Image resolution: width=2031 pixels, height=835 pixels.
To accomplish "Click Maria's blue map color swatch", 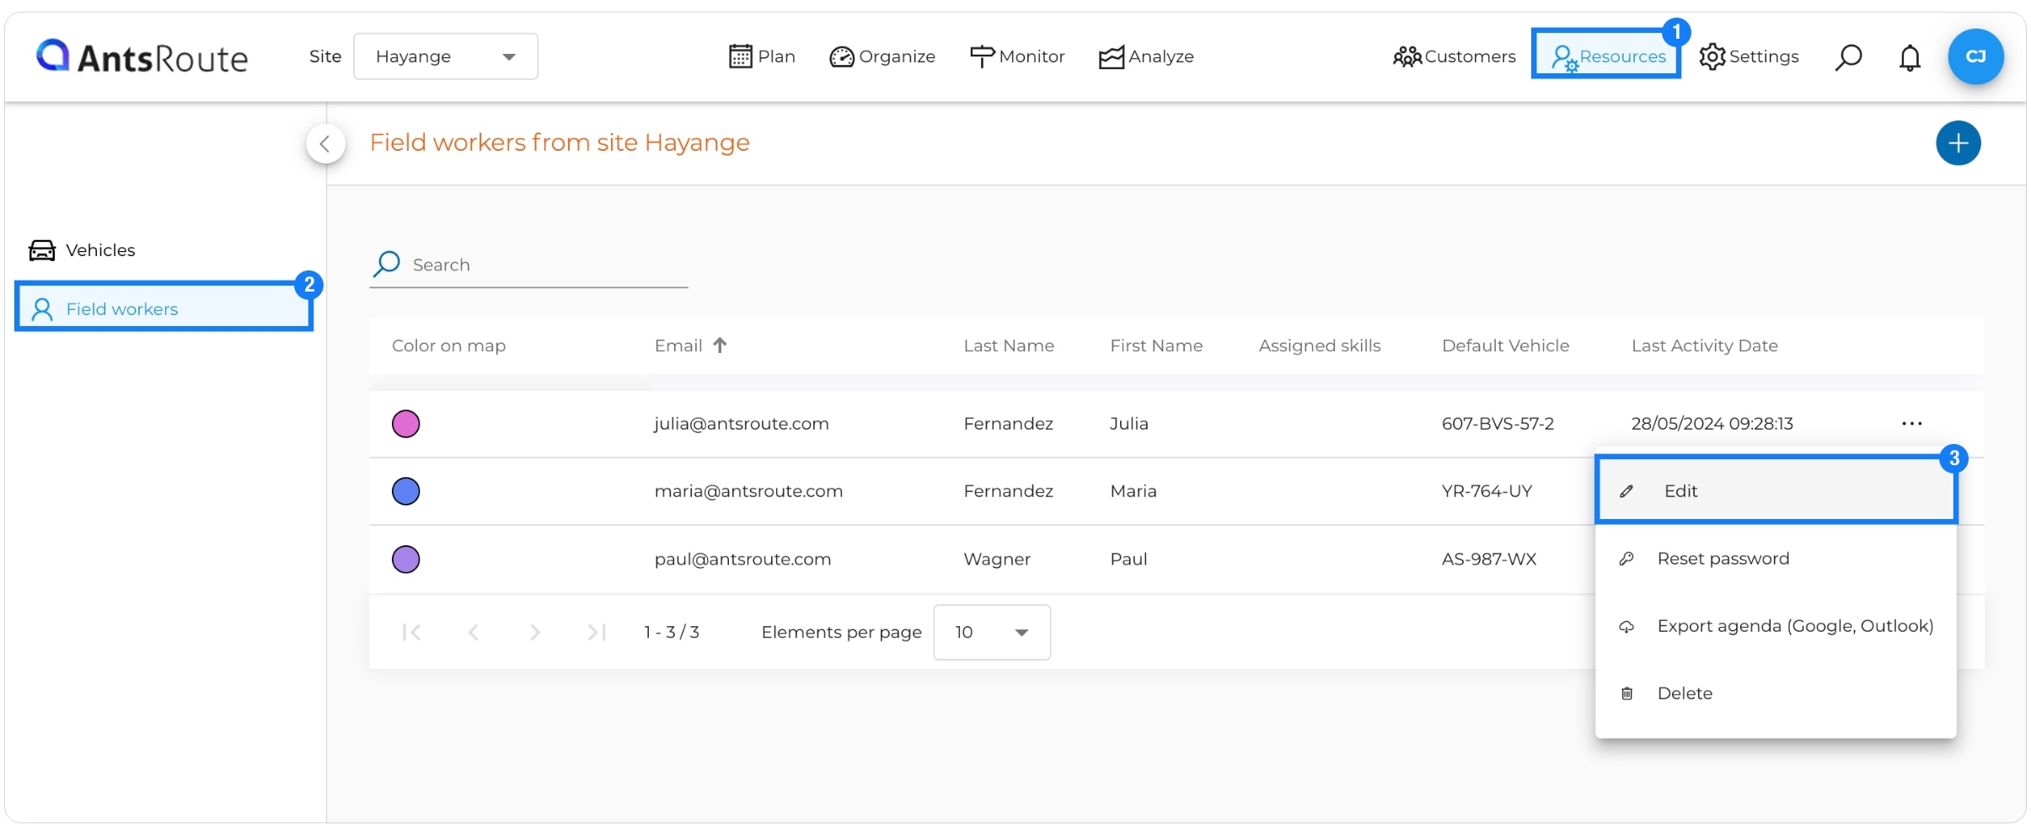I will click(x=406, y=491).
